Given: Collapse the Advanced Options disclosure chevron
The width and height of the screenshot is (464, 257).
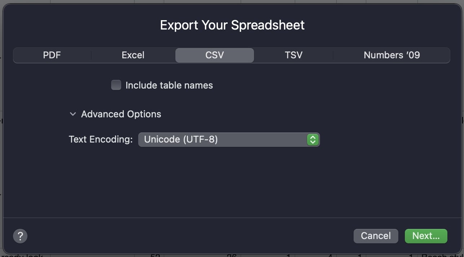Looking at the screenshot, I should (73, 114).
